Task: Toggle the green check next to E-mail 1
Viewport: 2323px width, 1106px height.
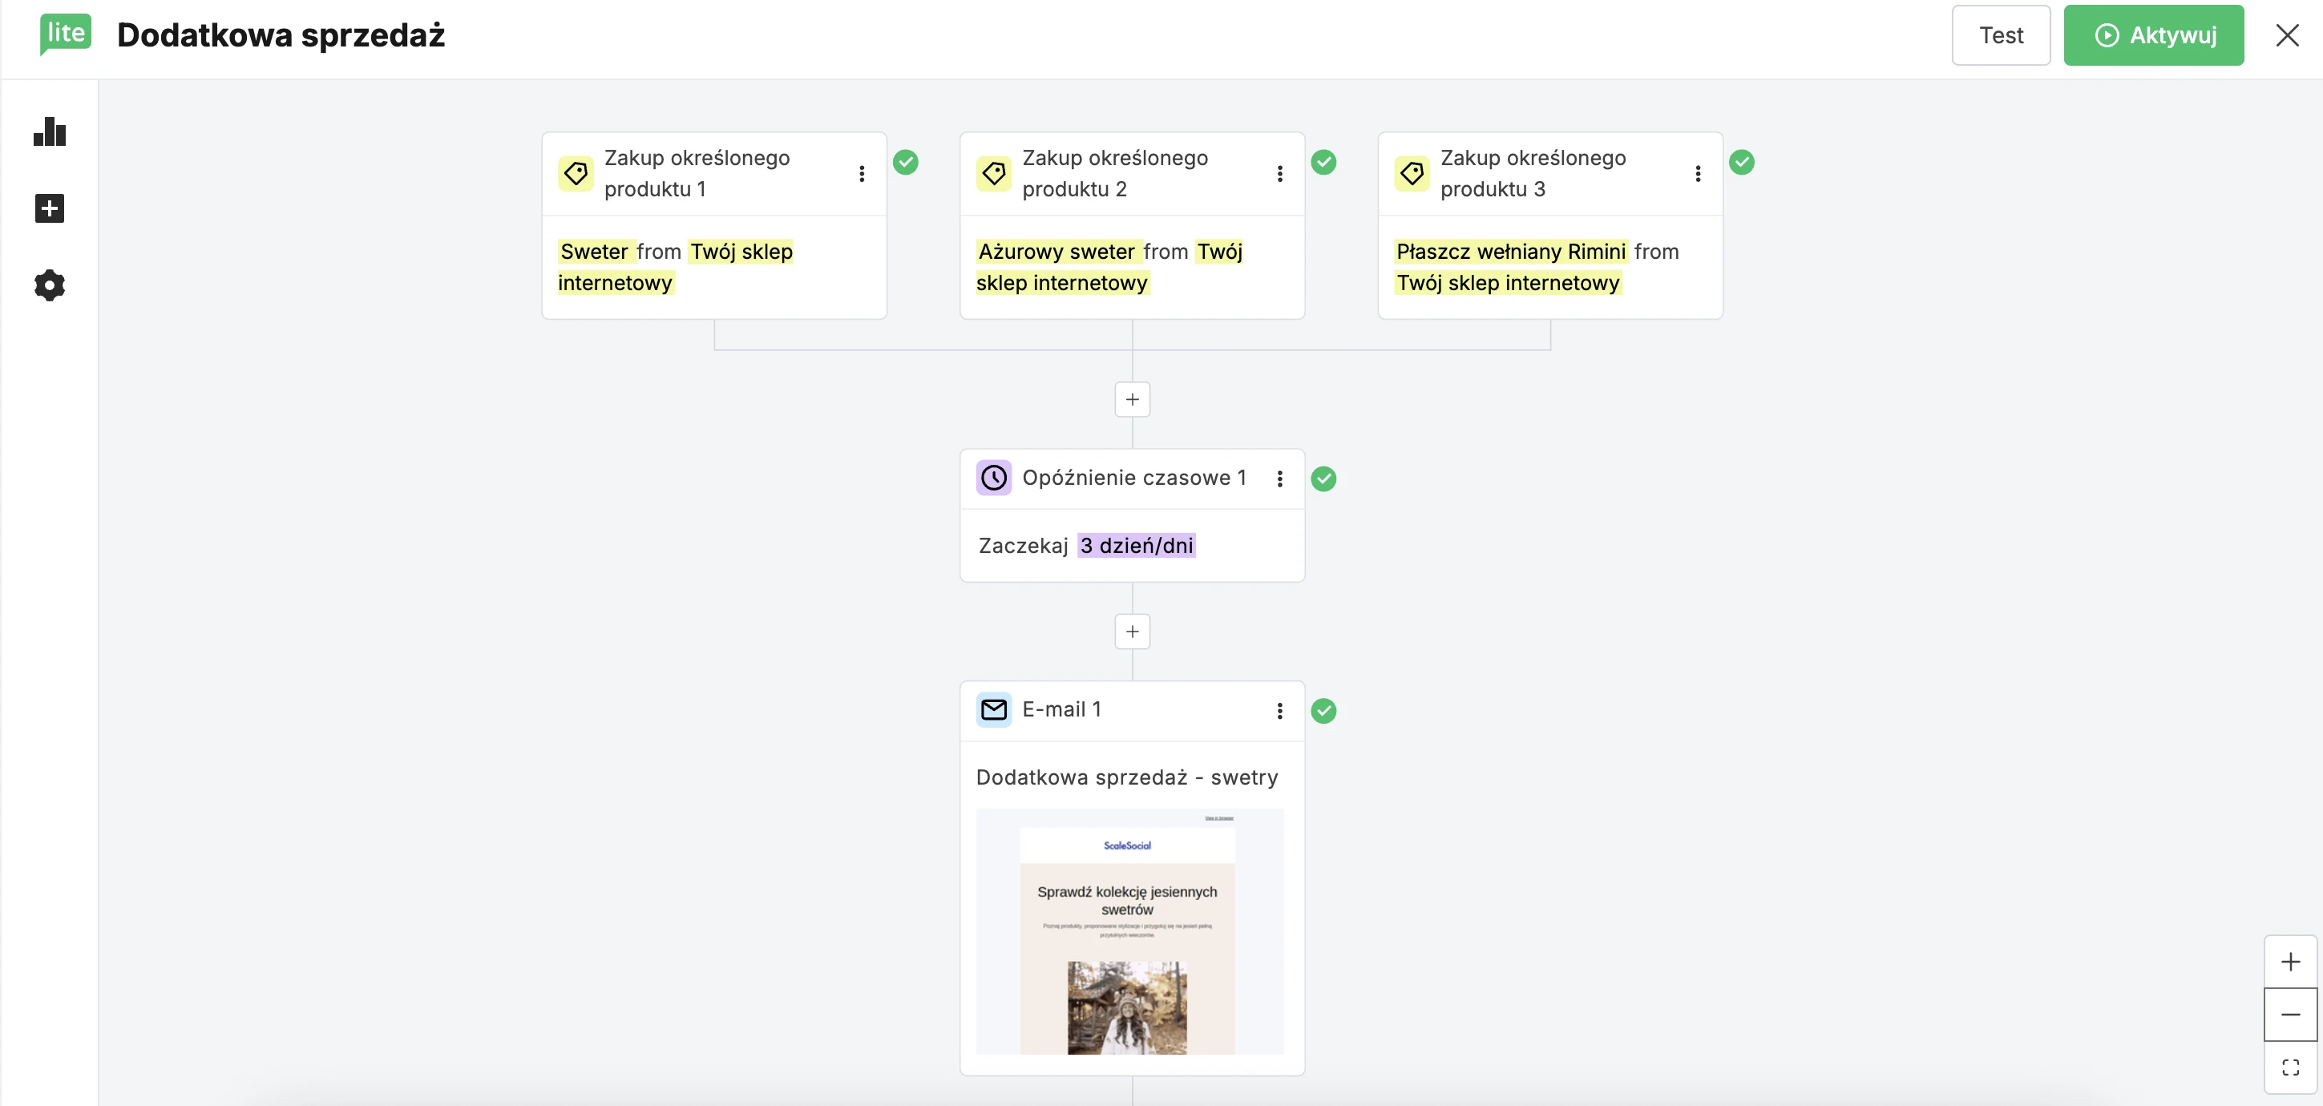Action: tap(1324, 710)
